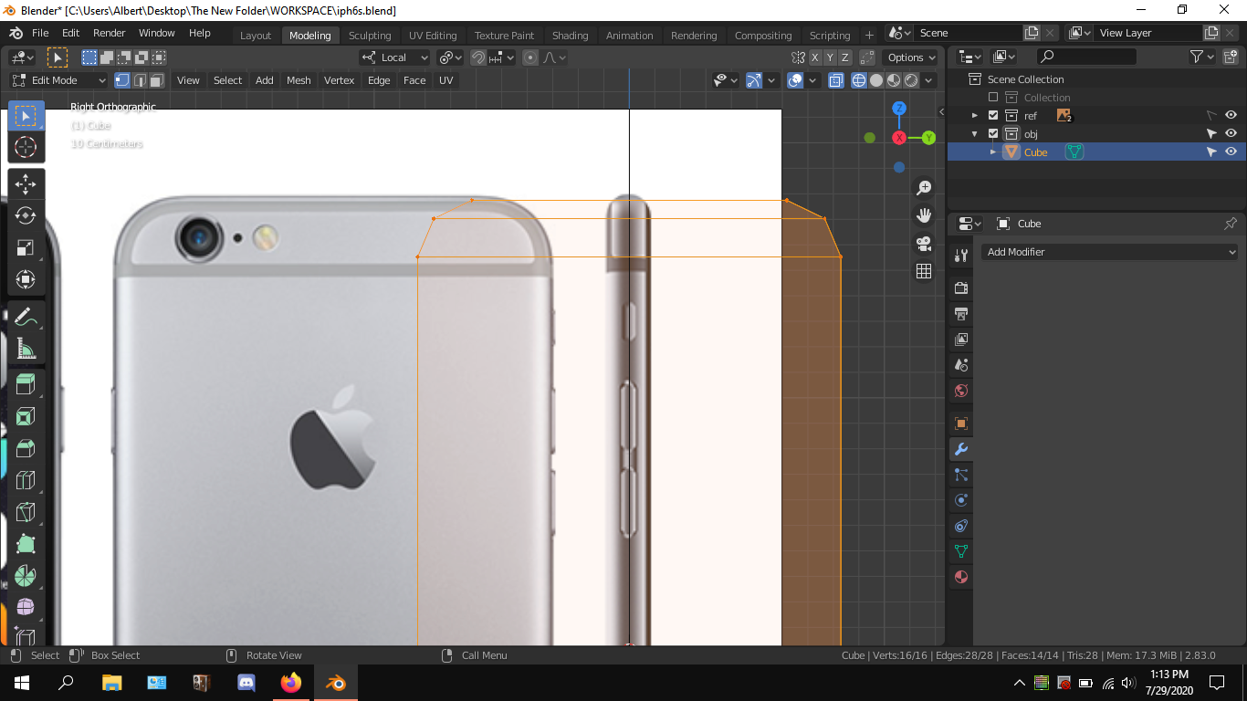Open the View Layer properties tab

click(960, 340)
